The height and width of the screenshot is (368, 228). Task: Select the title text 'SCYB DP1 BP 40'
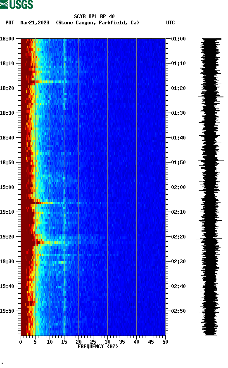click(x=94, y=17)
